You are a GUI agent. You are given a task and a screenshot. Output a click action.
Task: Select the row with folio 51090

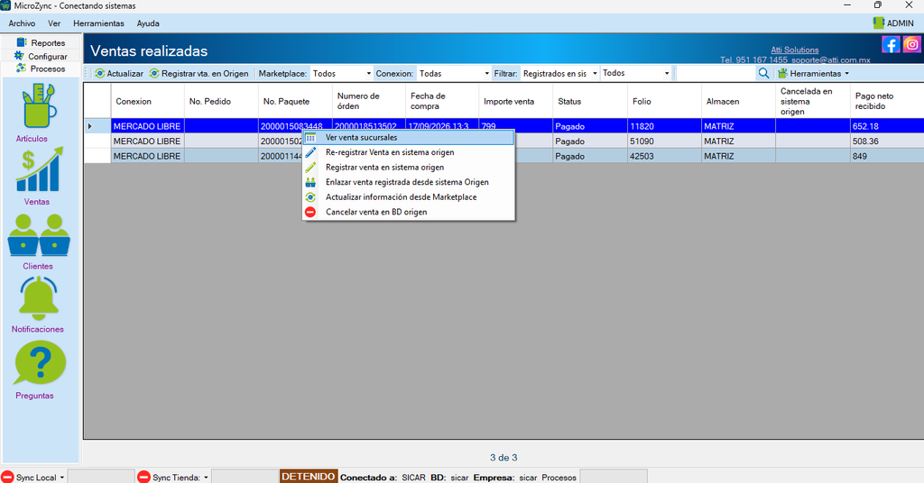coord(504,141)
